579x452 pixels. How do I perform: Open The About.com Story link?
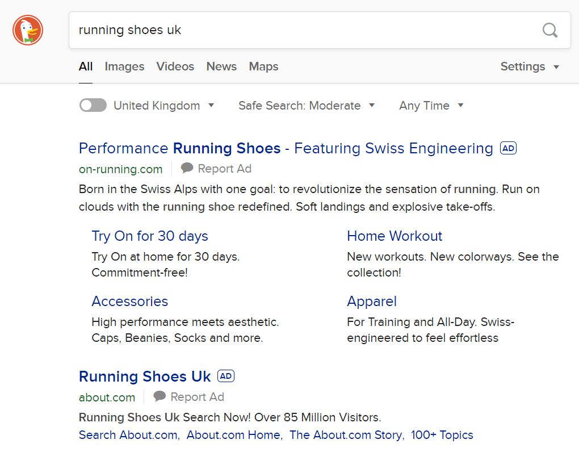tap(346, 434)
